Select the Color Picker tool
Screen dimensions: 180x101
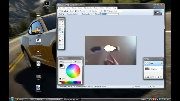click(x=62, y=37)
